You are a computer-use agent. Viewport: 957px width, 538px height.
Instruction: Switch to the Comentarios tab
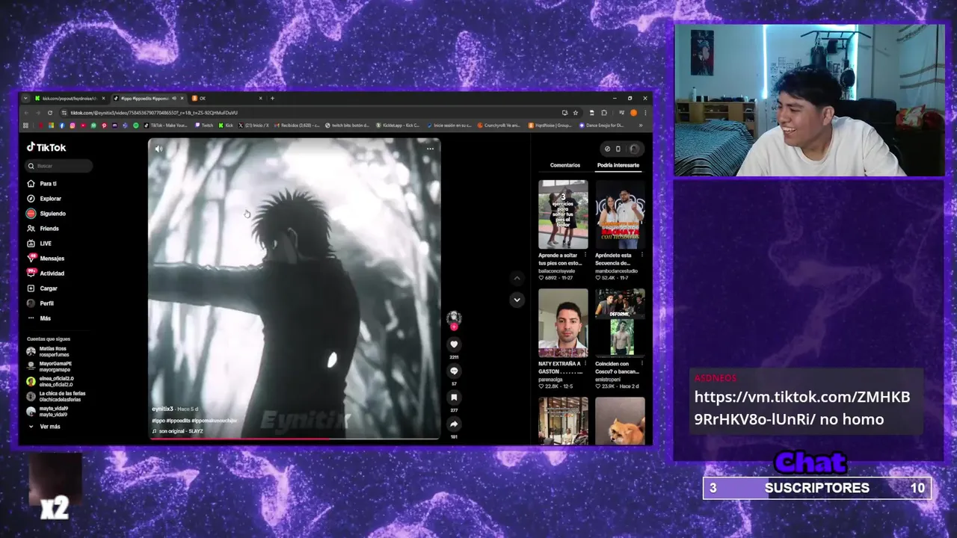pyautogui.click(x=565, y=165)
